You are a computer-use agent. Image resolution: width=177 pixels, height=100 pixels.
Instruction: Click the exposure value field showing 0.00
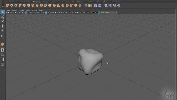click(x=87, y=12)
